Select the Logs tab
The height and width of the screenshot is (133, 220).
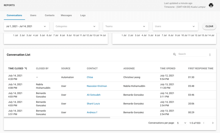pyautogui.click(x=83, y=15)
